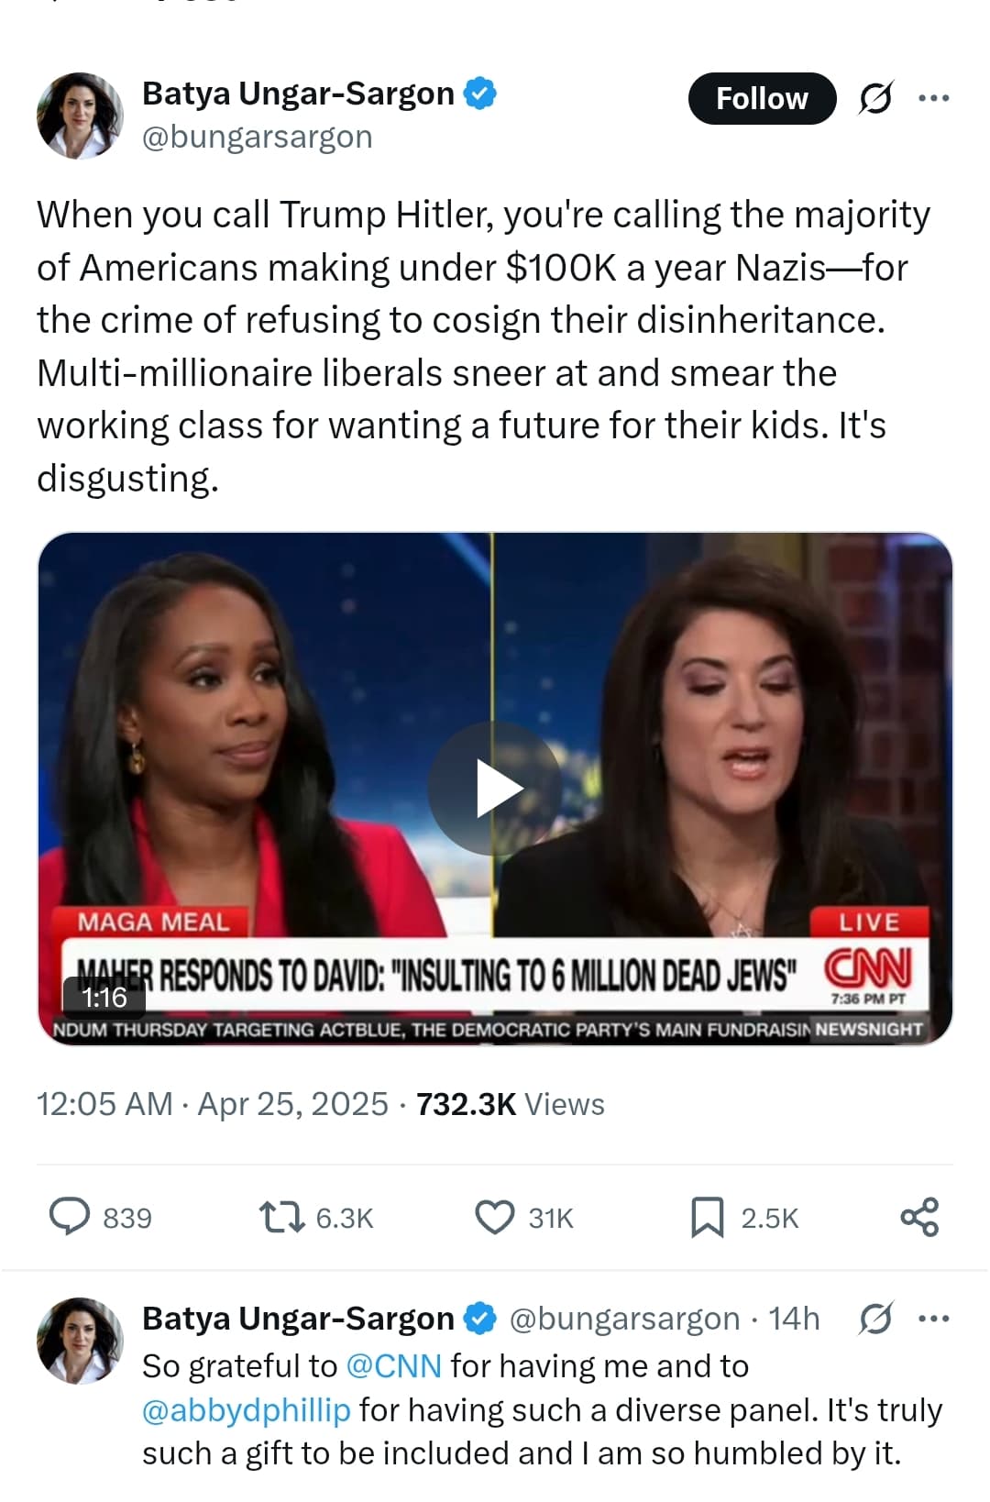The image size is (990, 1502).
Task: Click the blue verified badge on the main post
Action: pyautogui.click(x=479, y=93)
